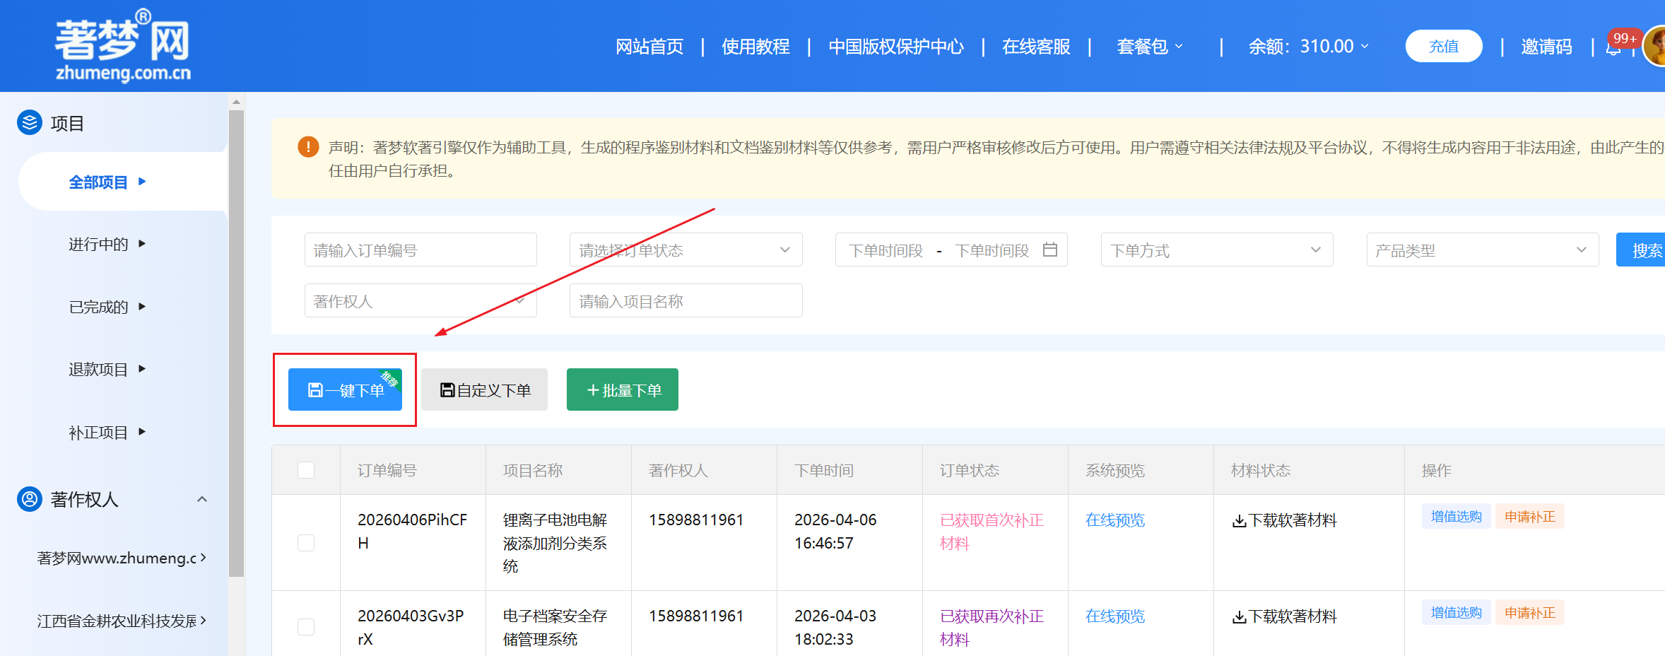This screenshot has height=656, width=1665.
Task: Select 进行中的 in the sidebar
Action: point(99,244)
